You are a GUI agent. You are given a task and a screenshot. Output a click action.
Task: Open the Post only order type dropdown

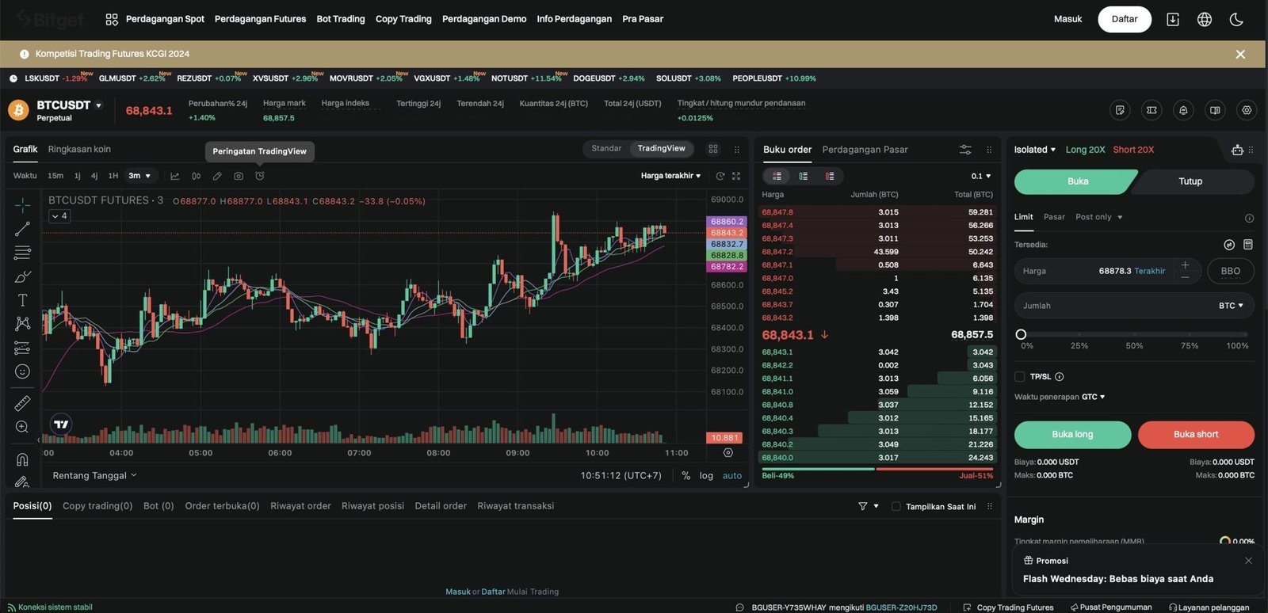tap(1099, 217)
